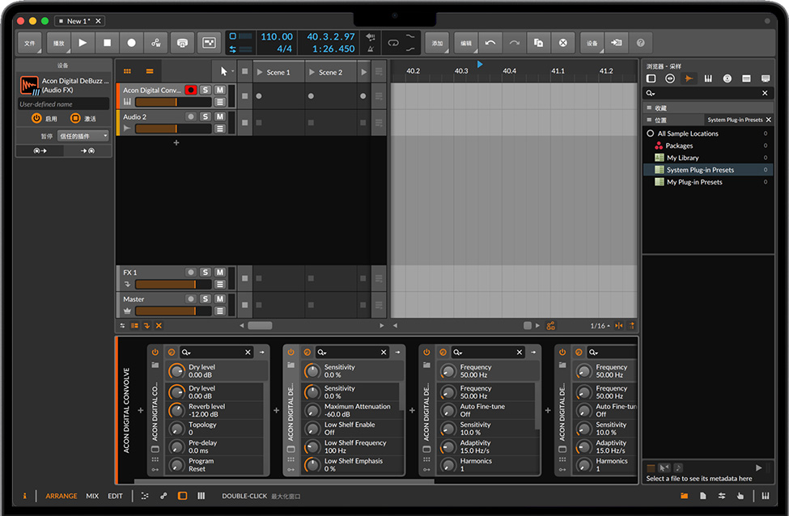Open the 文件 menu
The image size is (789, 516).
click(x=30, y=43)
